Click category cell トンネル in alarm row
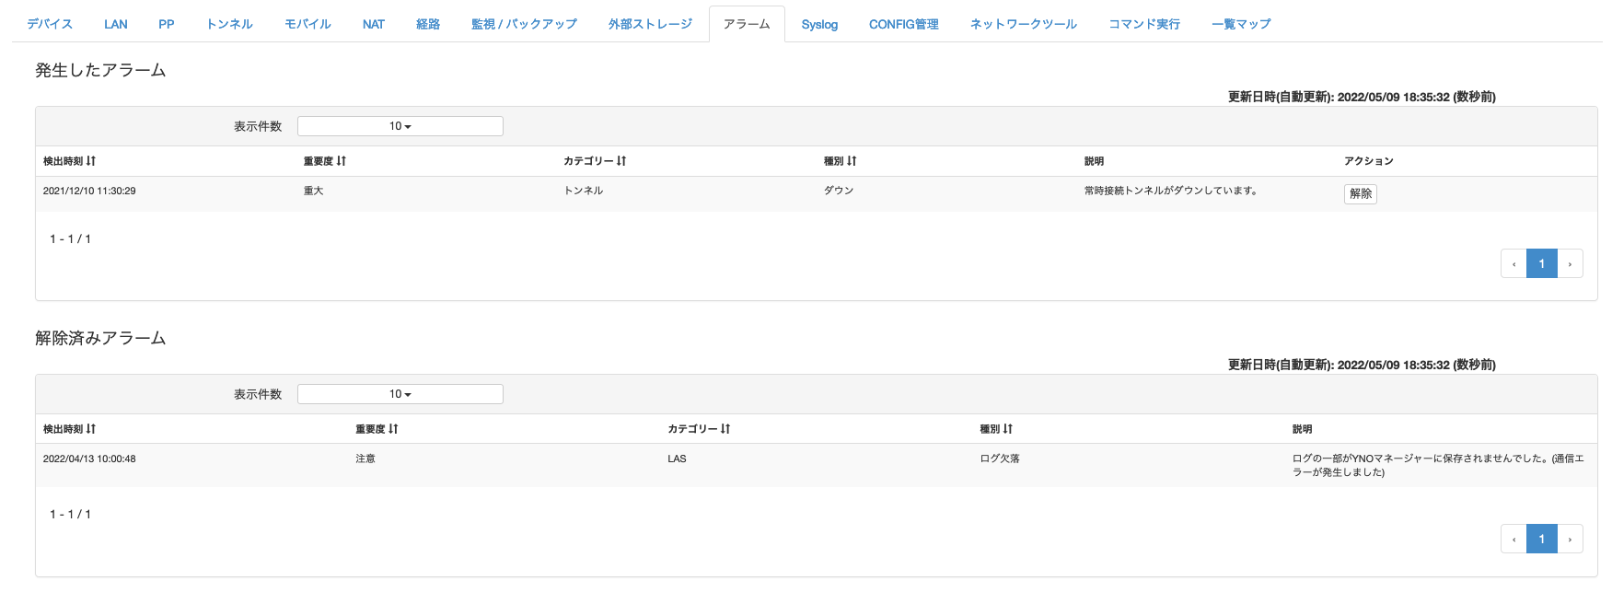Viewport: 1612px width, 604px height. 584,191
